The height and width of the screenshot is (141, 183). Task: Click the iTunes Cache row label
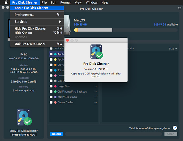tap(65, 102)
